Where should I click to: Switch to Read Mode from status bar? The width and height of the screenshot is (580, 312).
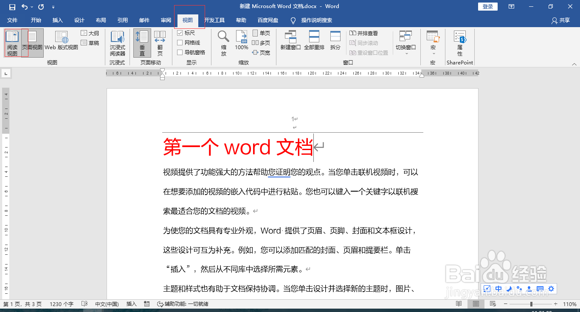click(x=459, y=304)
